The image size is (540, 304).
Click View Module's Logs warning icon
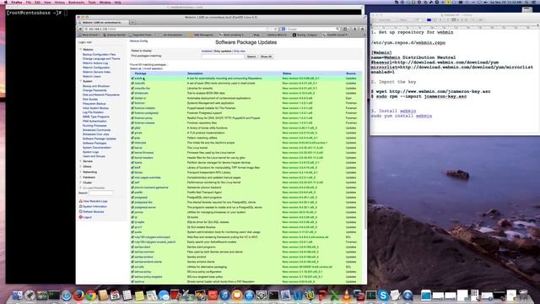point(81,201)
